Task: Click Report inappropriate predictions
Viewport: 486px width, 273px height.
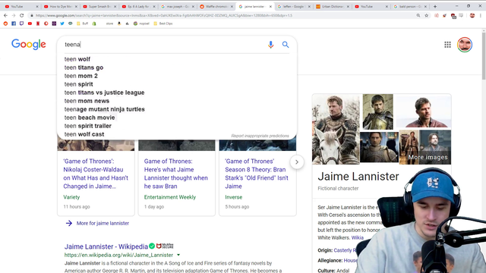Action: click(x=260, y=136)
